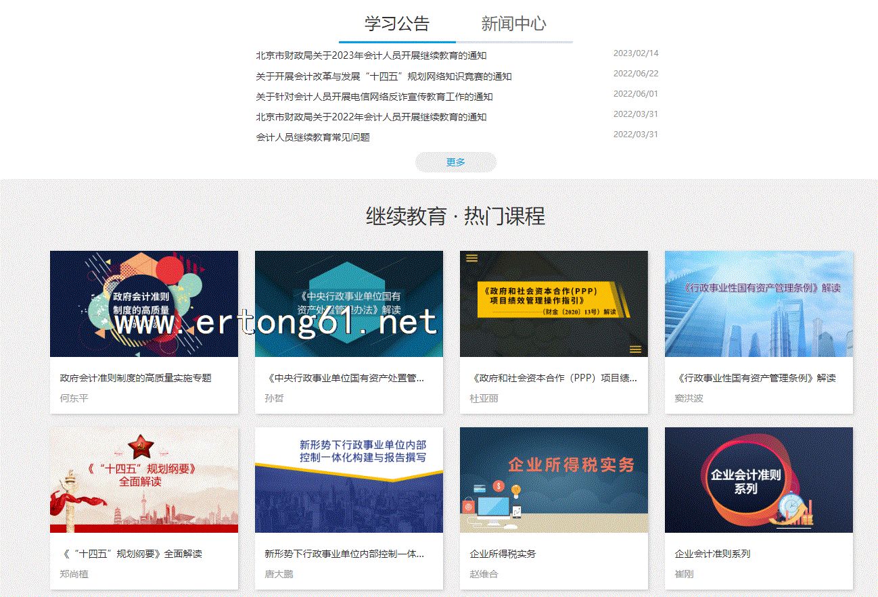Open the 政府会计准则制度 course thumbnail
Image resolution: width=878 pixels, height=597 pixels.
(144, 304)
